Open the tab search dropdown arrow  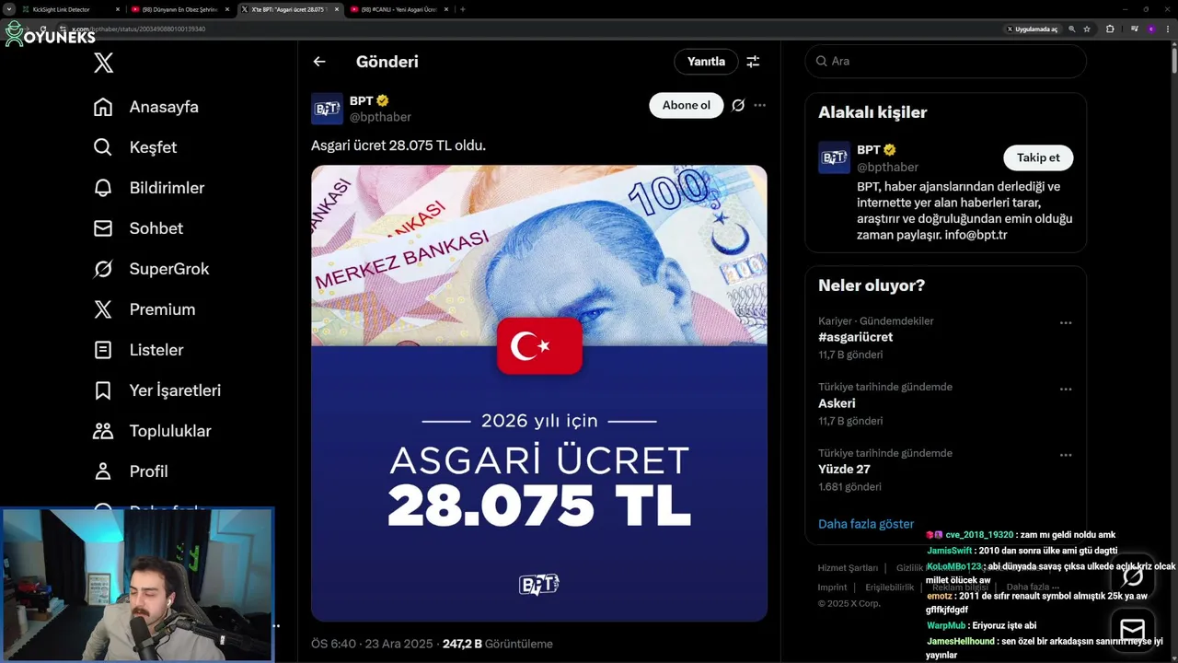[x=8, y=9]
